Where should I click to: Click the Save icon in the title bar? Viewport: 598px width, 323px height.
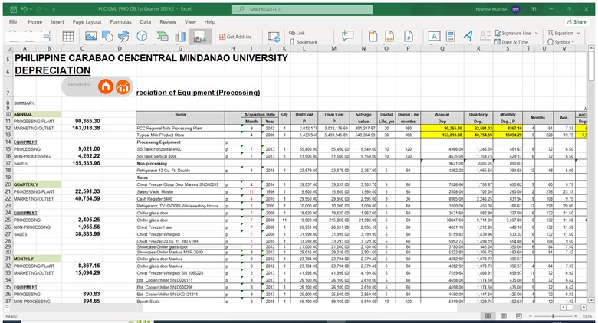tap(13, 9)
